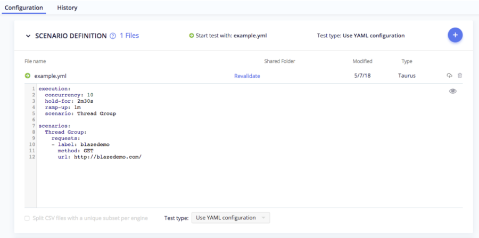Click the Modified column header

[362, 61]
